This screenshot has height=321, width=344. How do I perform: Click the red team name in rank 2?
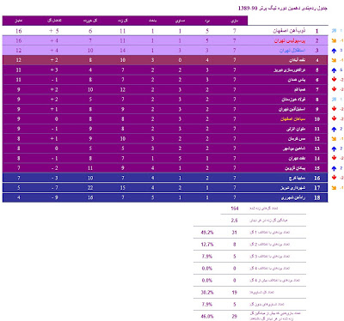pyautogui.click(x=290, y=40)
